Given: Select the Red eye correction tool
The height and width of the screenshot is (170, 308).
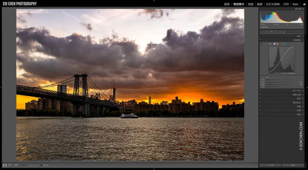Looking at the screenshot, I should [271, 32].
